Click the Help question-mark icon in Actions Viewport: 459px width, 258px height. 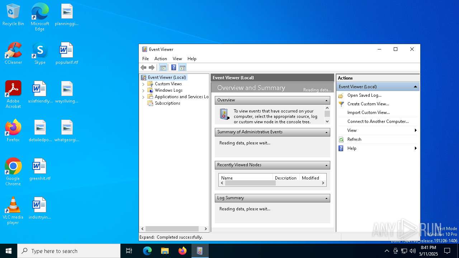click(x=341, y=148)
